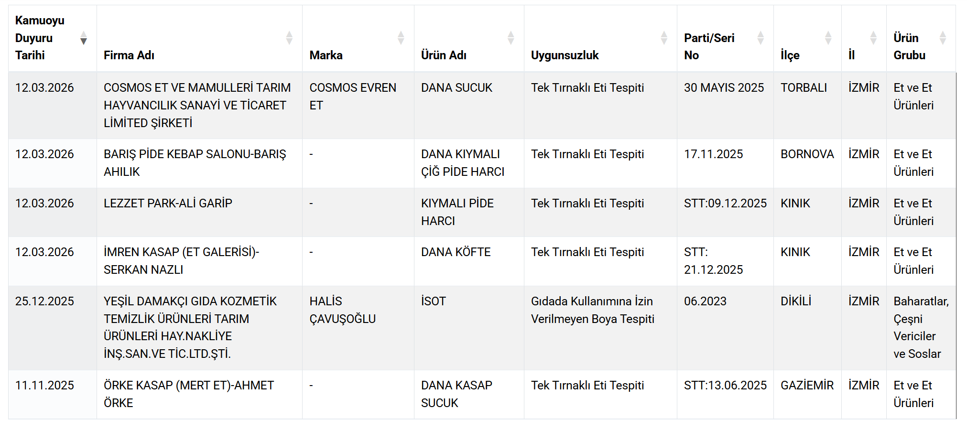Click the HALİS ÇAVUŞOĞLU brand cell
Viewport: 967px width, 430px height.
pyautogui.click(x=342, y=310)
